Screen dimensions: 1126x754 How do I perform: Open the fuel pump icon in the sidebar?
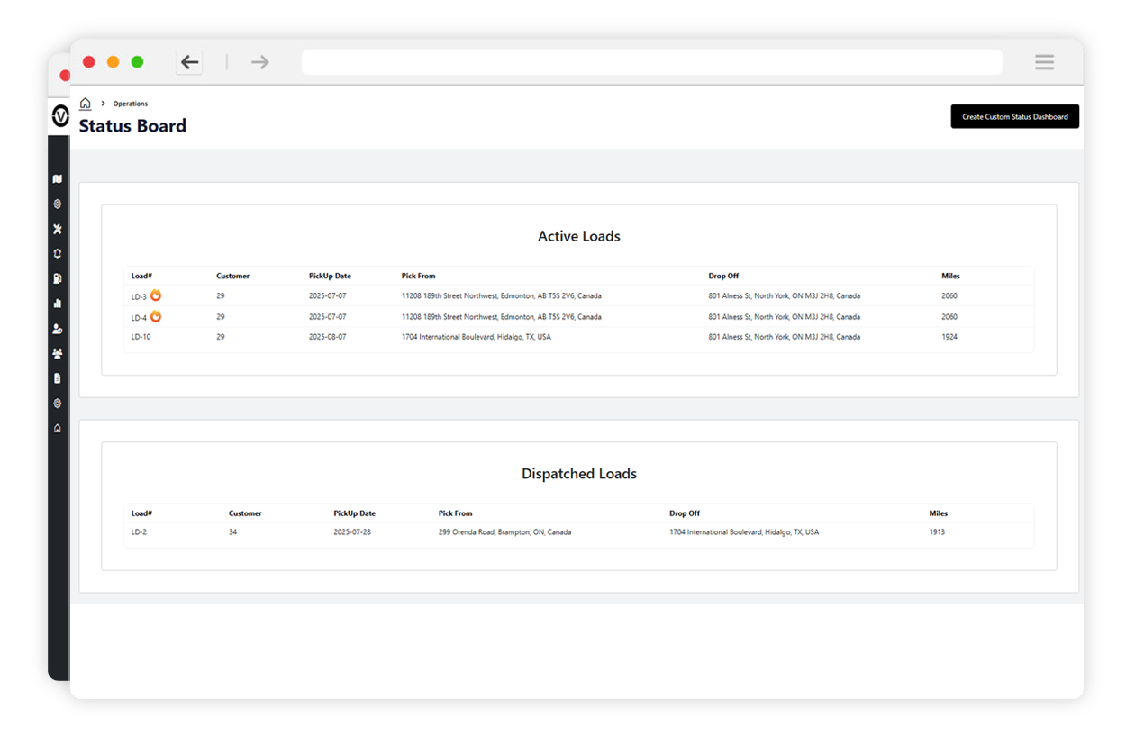(x=58, y=279)
